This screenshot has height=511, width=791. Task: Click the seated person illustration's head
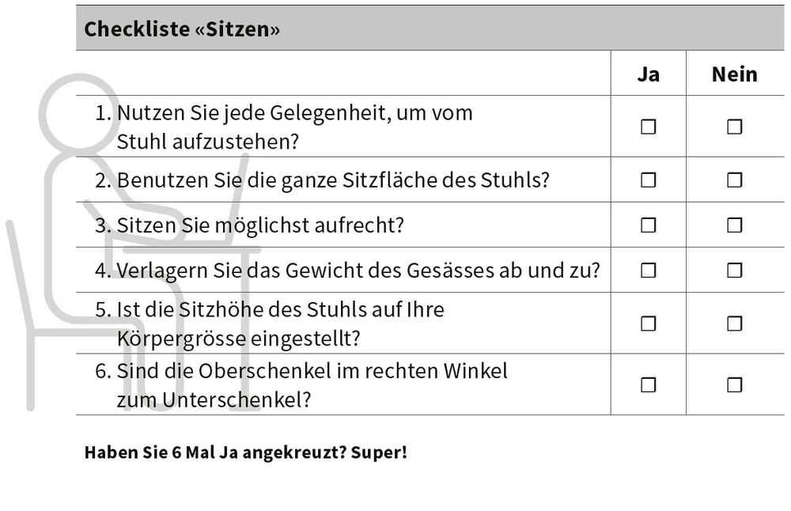79,112
